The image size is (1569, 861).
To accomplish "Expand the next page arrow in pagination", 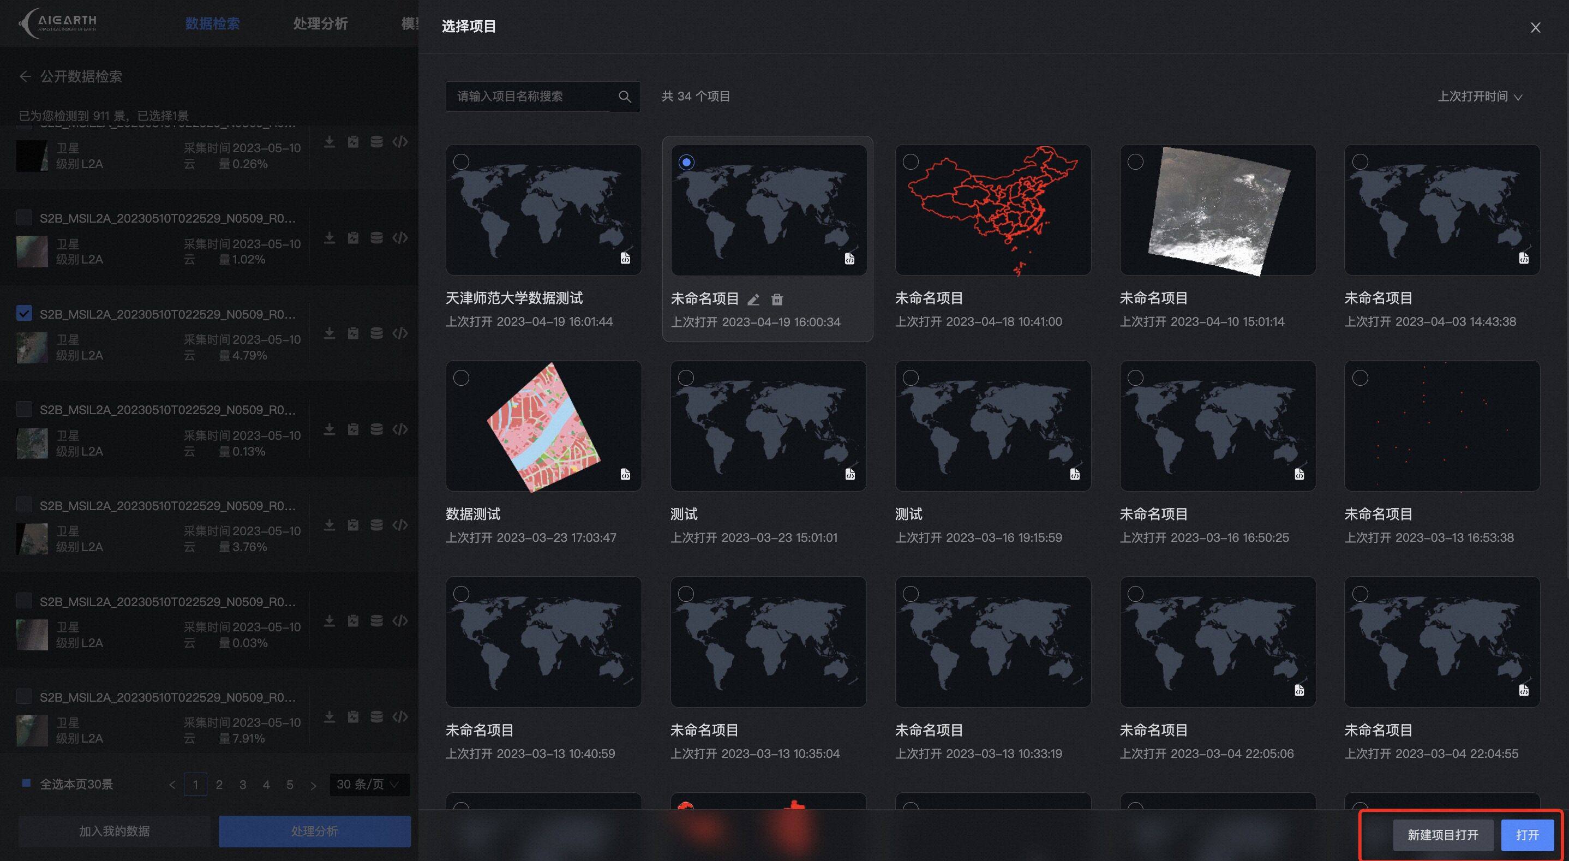I will tap(314, 785).
